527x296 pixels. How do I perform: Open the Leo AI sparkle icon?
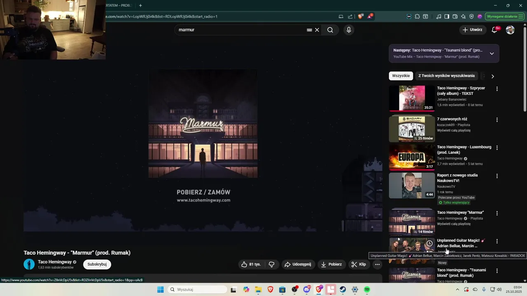[x=463, y=16]
